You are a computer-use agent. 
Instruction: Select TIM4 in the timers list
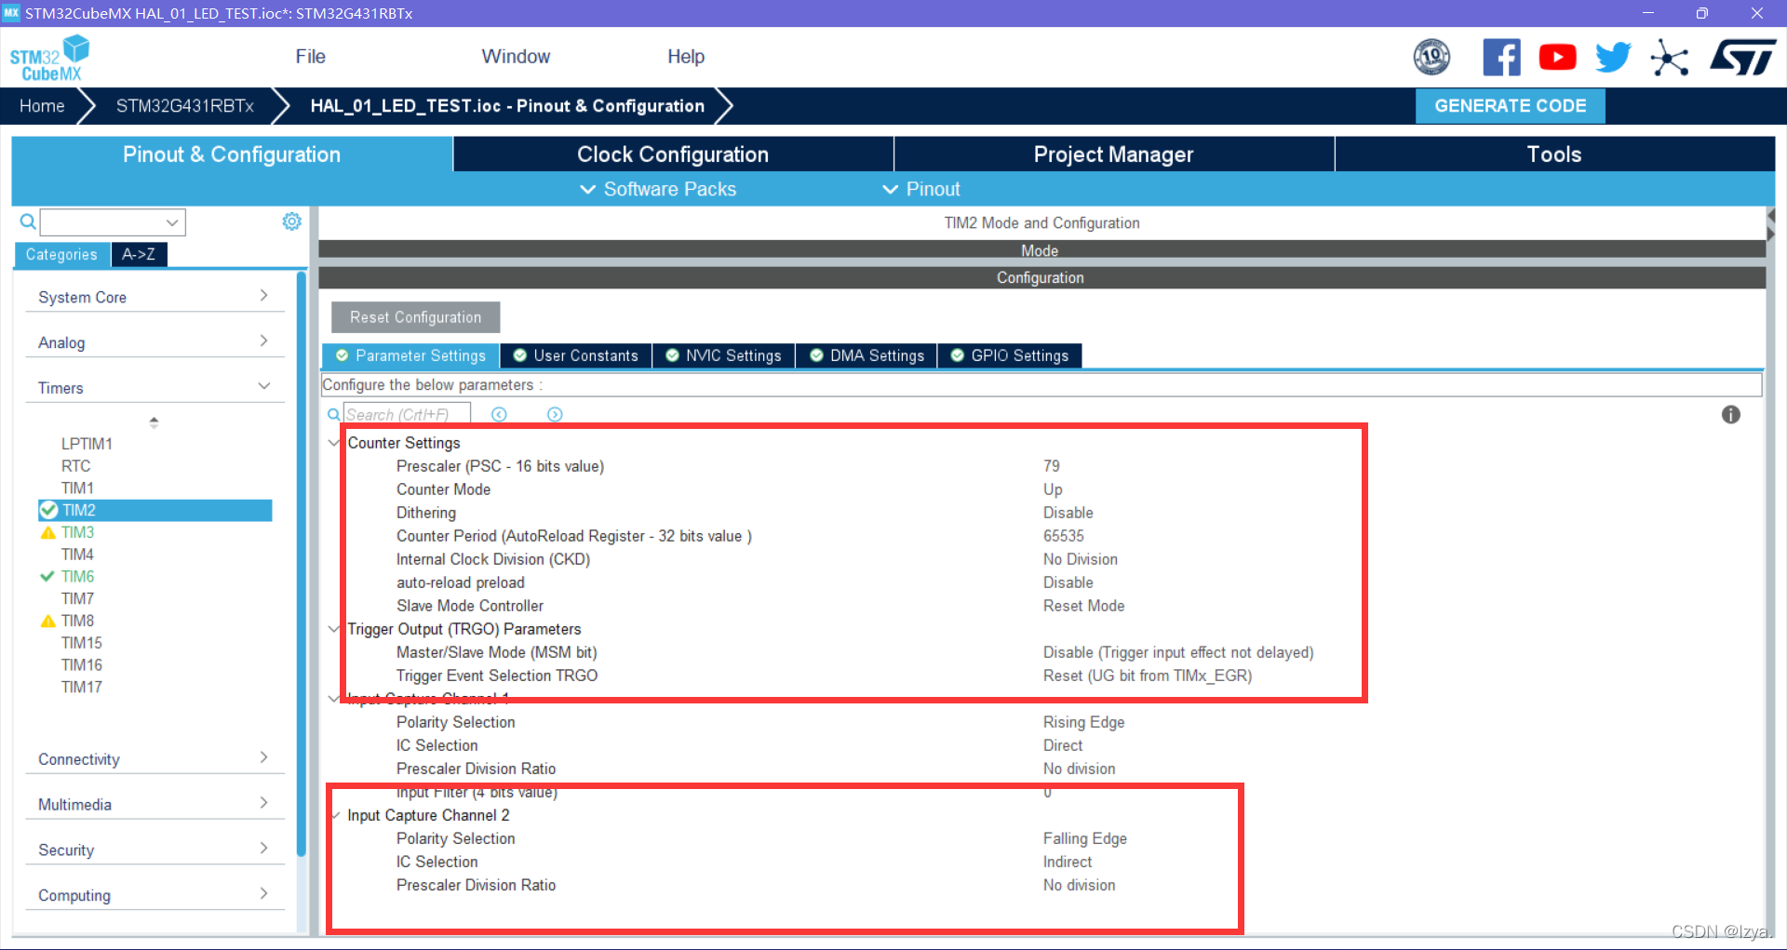pos(77,555)
